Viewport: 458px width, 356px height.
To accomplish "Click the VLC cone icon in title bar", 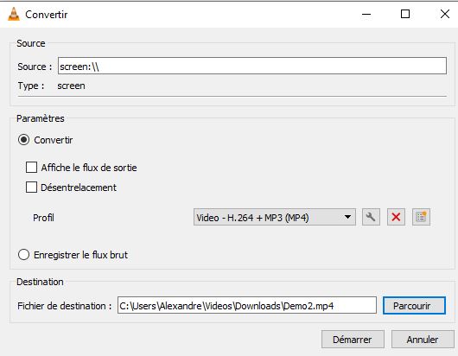I will click(14, 14).
